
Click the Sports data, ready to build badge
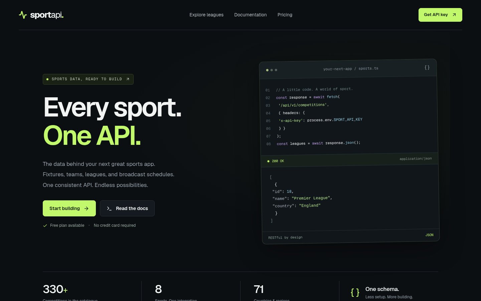tap(88, 79)
